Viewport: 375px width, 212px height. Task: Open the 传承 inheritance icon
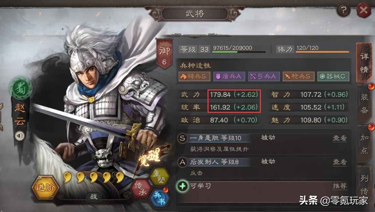click(x=141, y=189)
